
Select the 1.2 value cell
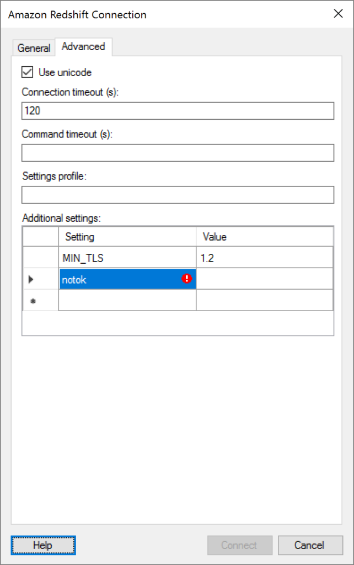265,257
